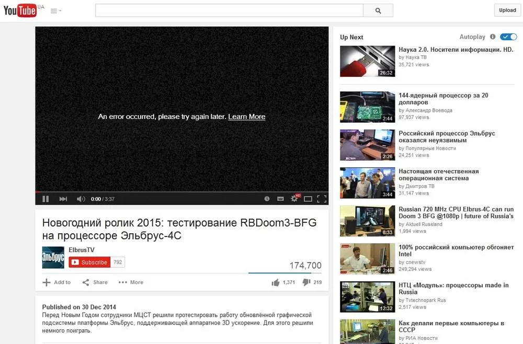
Task: Click the YouTube logo
Action: click(x=20, y=10)
